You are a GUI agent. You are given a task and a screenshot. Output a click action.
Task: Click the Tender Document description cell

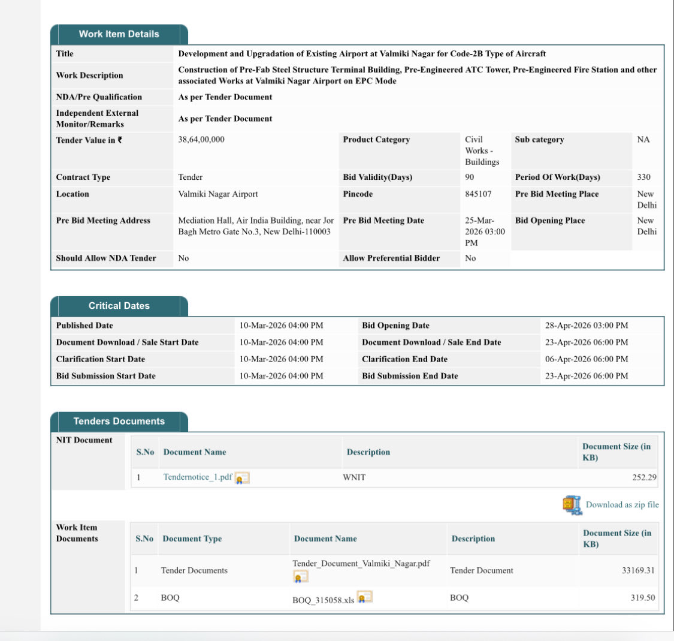[x=482, y=570]
